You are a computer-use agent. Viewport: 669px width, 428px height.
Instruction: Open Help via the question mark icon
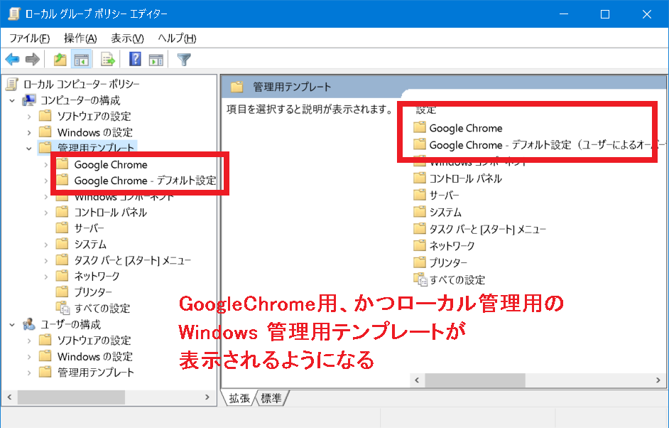pyautogui.click(x=135, y=59)
